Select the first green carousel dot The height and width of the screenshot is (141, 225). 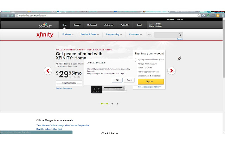coord(102,104)
